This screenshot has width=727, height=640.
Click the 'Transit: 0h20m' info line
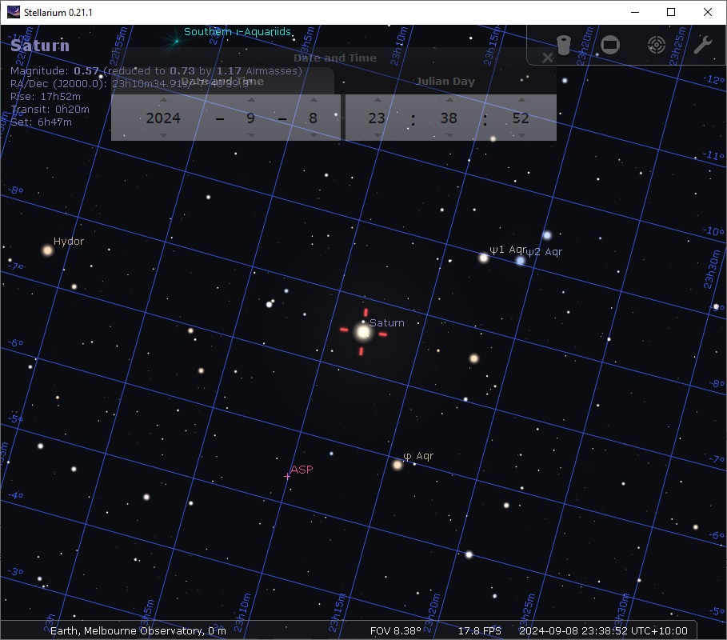50,110
